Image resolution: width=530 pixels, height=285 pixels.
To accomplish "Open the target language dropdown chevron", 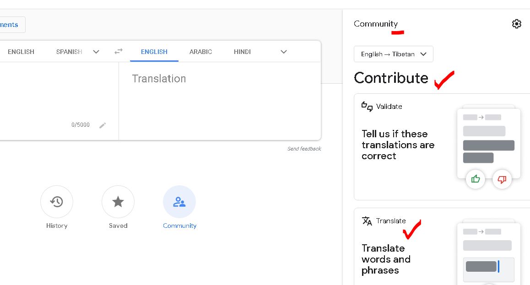I will point(284,52).
